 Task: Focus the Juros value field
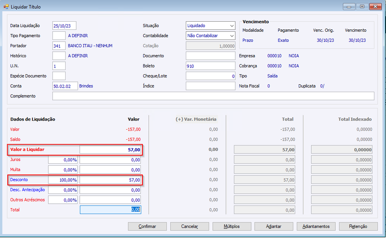tap(110, 160)
